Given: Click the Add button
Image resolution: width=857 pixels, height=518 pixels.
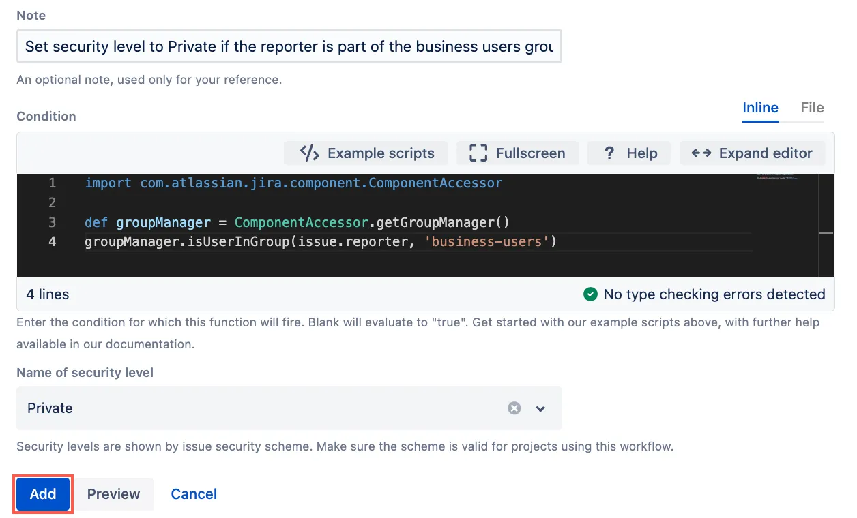Looking at the screenshot, I should tap(43, 494).
